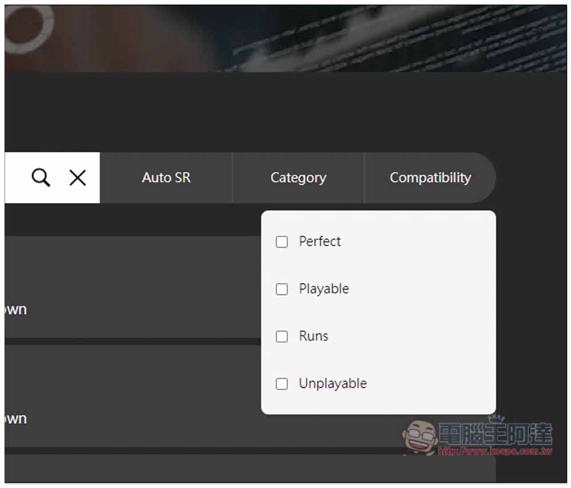The image size is (571, 488).
Task: Click the cartoon face watermark logo
Action: pyautogui.click(x=419, y=438)
